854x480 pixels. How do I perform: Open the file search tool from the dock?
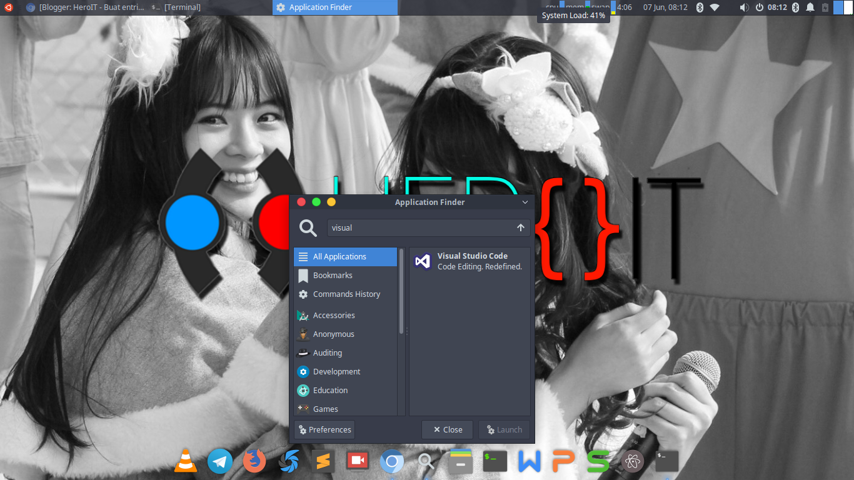pyautogui.click(x=426, y=462)
